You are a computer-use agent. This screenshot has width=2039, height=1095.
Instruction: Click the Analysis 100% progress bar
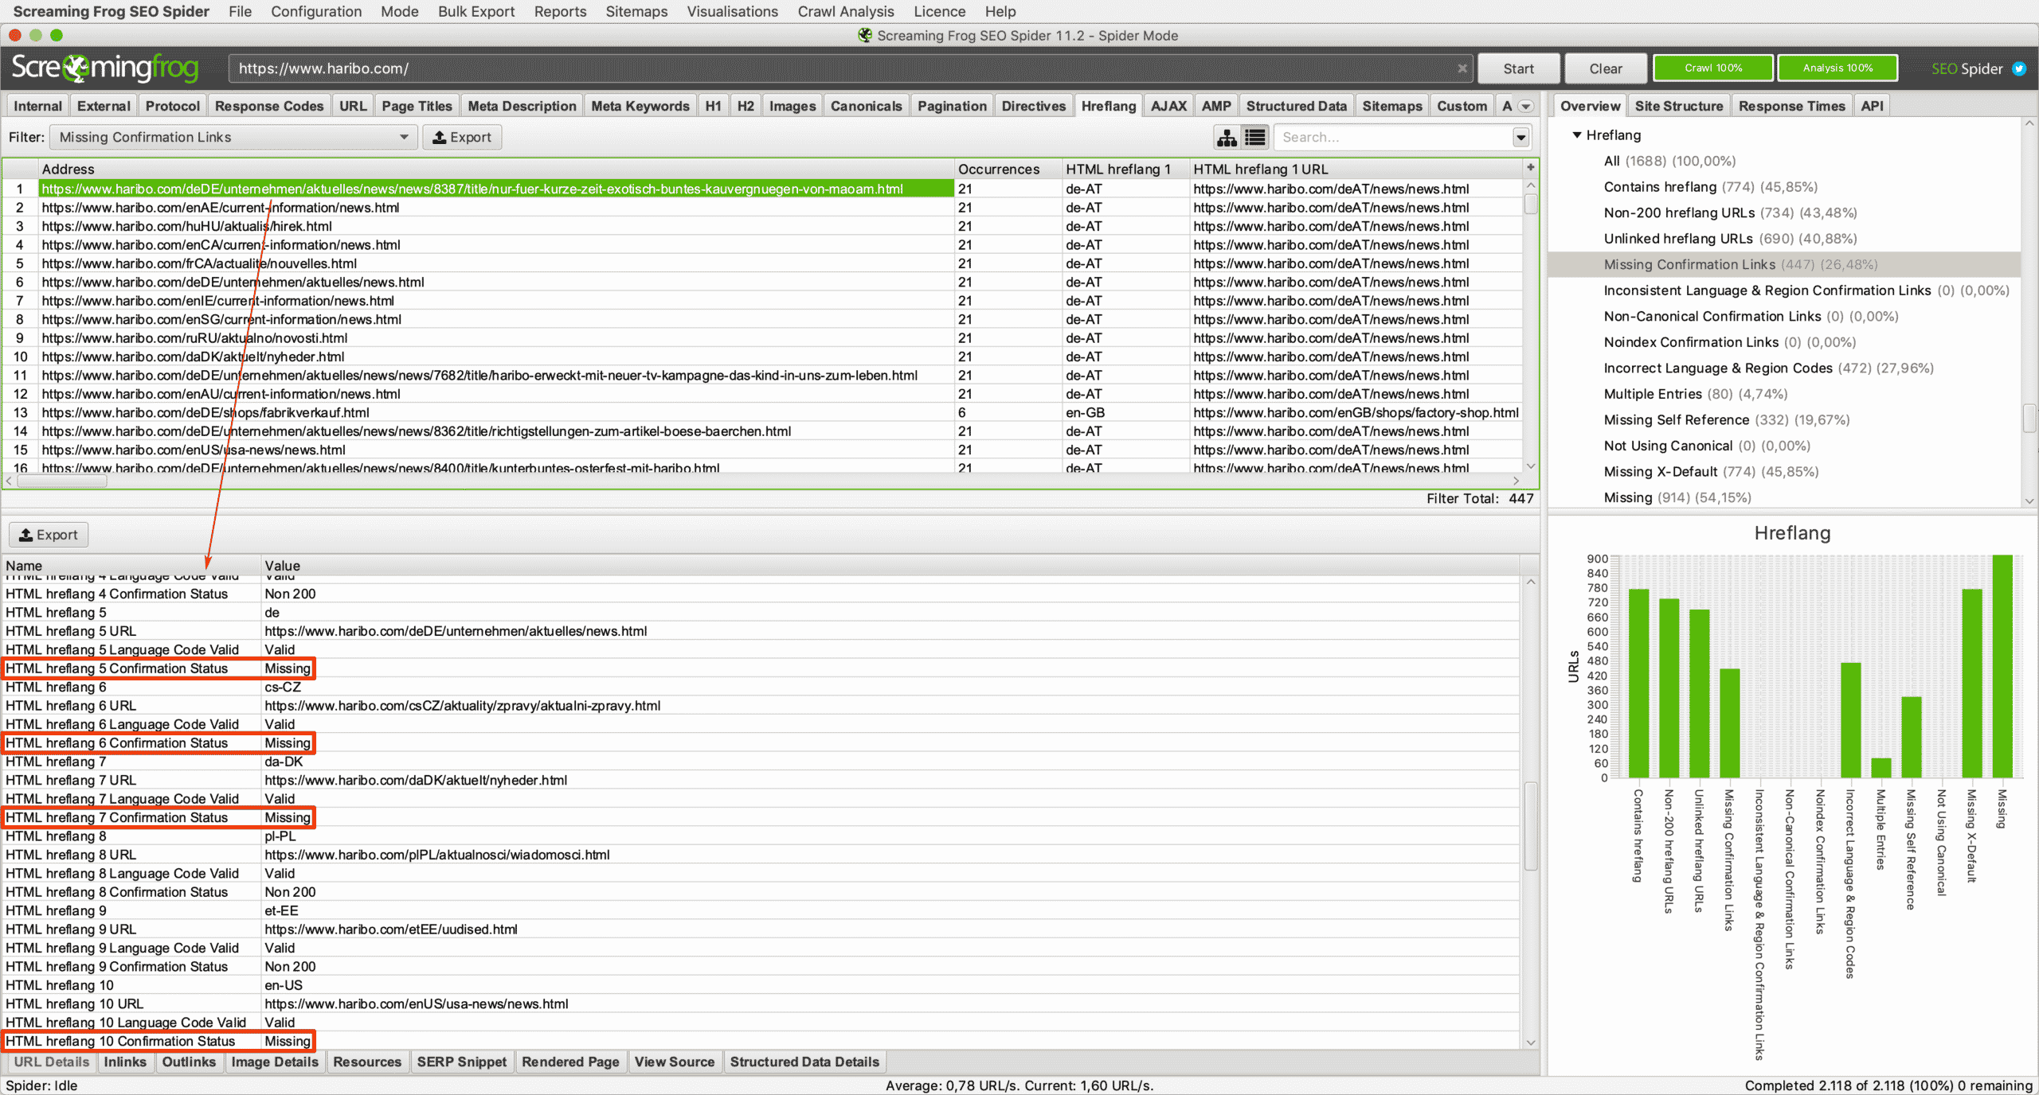point(1837,68)
